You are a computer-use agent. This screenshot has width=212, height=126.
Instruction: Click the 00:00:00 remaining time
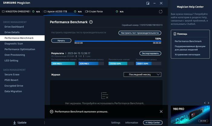click(x=157, y=43)
